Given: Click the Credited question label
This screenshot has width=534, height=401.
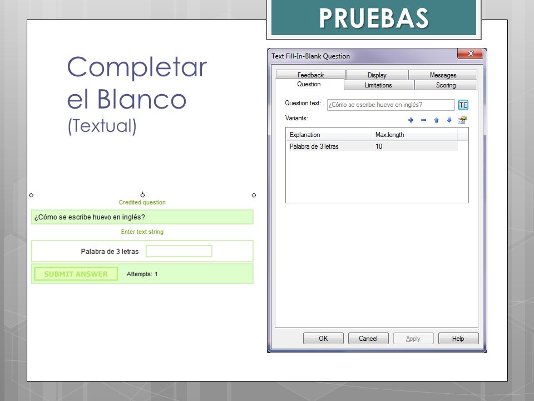Looking at the screenshot, I should (x=142, y=202).
